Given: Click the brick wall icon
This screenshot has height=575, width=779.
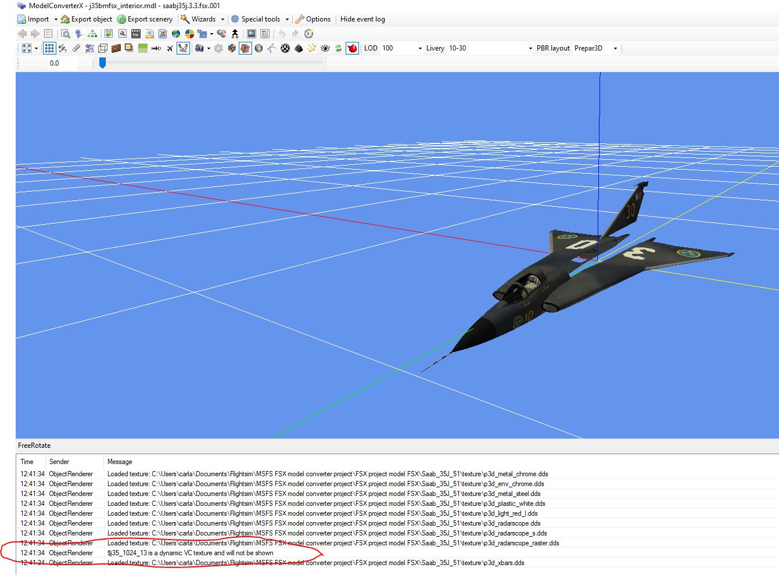Looking at the screenshot, I should click(116, 48).
